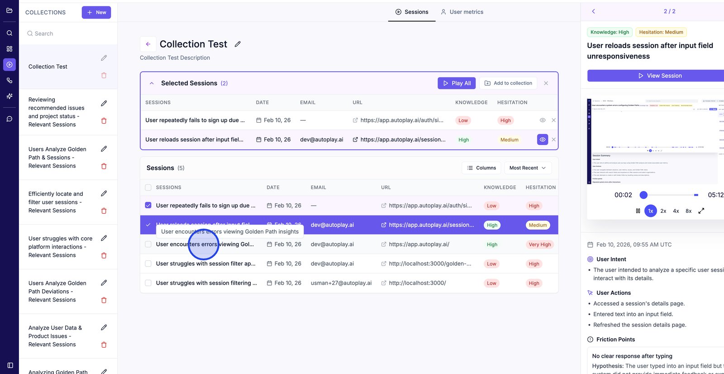Open the dashboard grid icon in the left rail
Screen dimensions: 724x374
10,49
